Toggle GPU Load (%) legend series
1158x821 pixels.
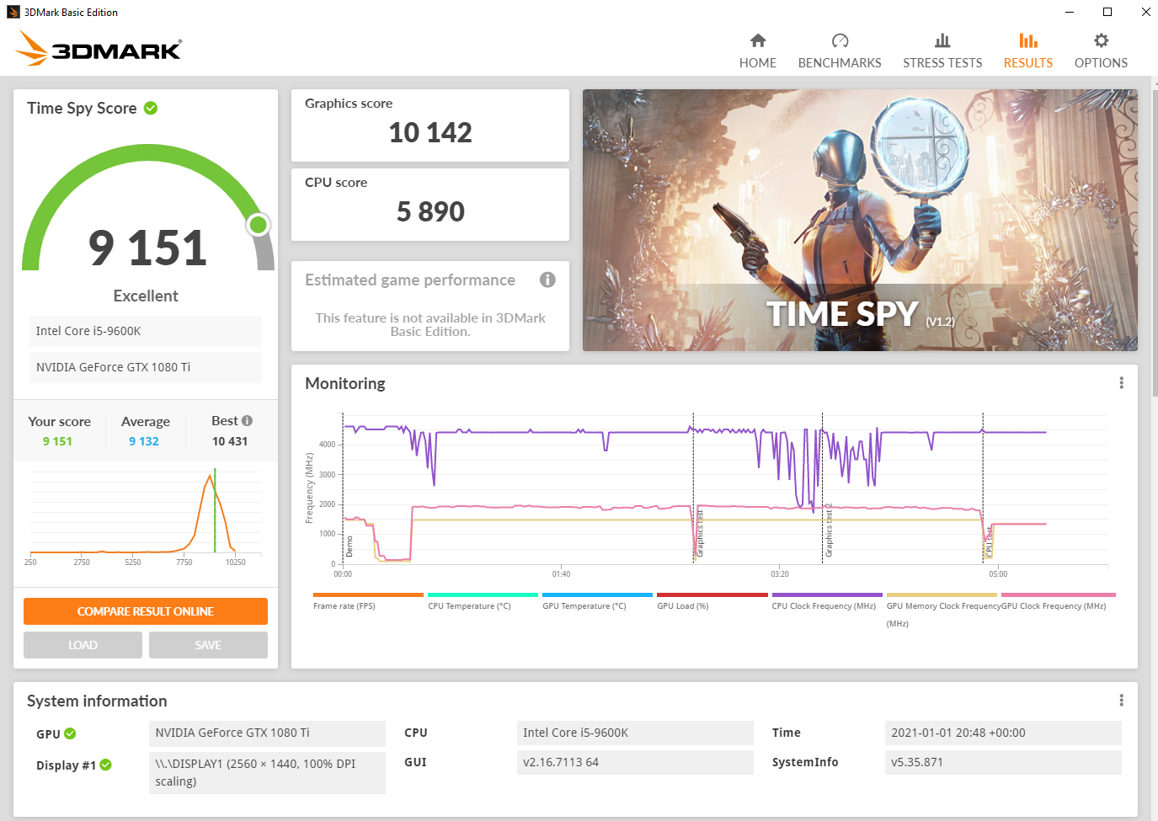point(682,605)
